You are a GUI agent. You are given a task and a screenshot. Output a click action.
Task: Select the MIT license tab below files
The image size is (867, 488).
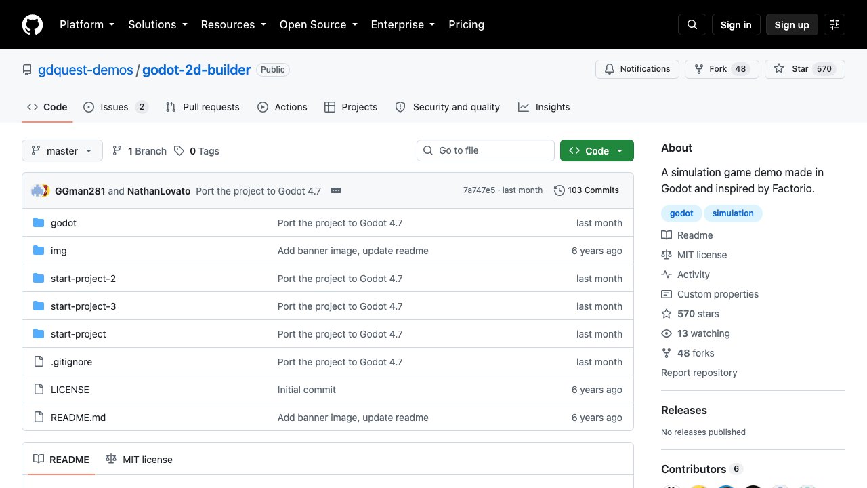(x=140, y=460)
